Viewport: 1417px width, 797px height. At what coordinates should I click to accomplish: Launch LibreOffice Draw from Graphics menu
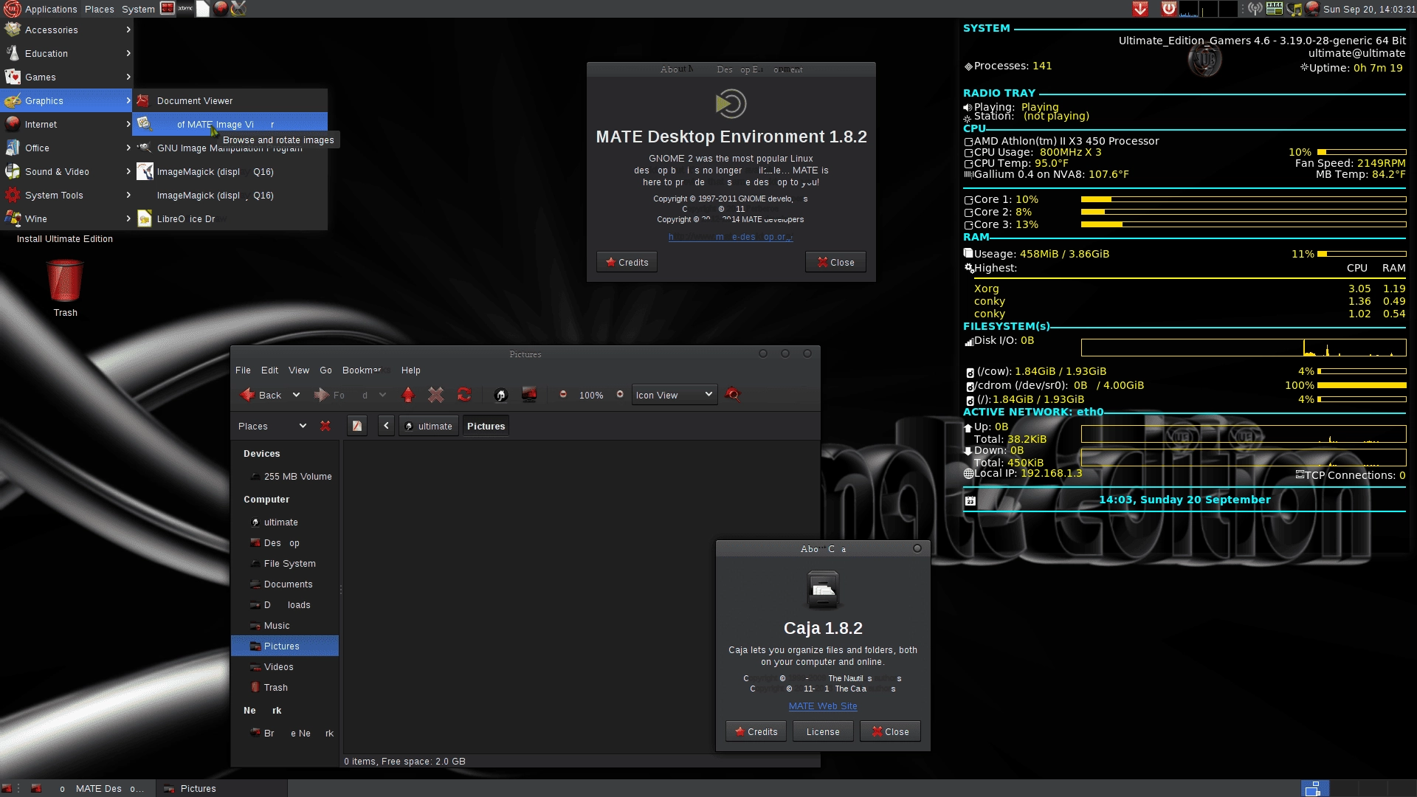(230, 219)
